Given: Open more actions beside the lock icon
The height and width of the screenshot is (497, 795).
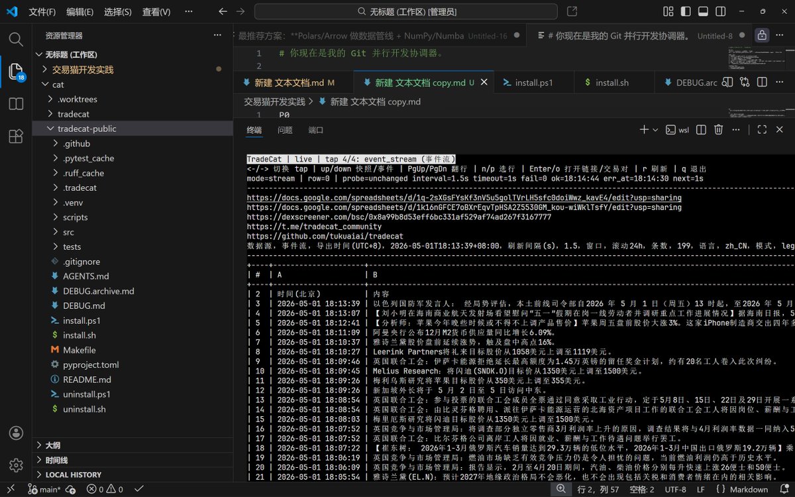Looking at the screenshot, I should (x=781, y=36).
